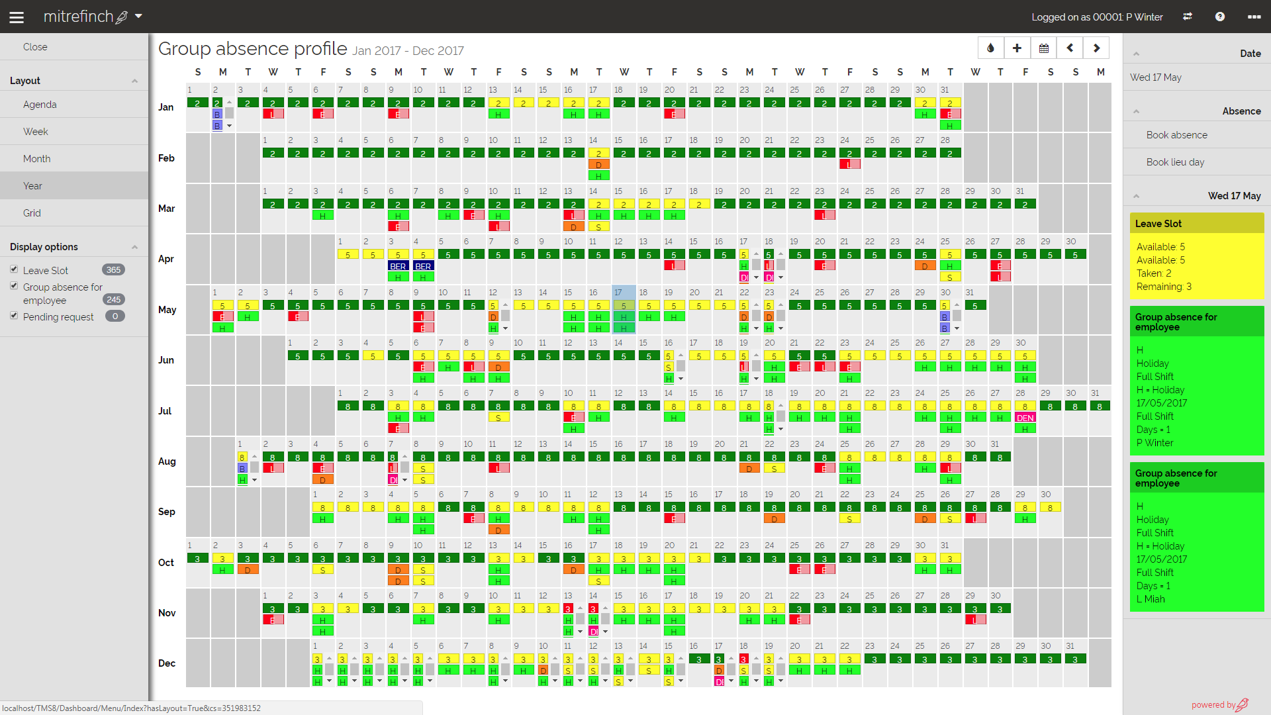This screenshot has width=1271, height=715.
Task: Switch to the Month layout
Action: tap(37, 159)
